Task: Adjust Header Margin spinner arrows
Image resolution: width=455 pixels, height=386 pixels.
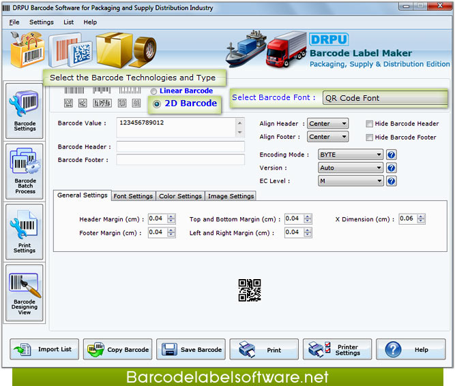Action: click(171, 219)
